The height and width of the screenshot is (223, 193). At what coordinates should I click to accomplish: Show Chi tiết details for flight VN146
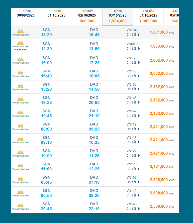coord(133,102)
